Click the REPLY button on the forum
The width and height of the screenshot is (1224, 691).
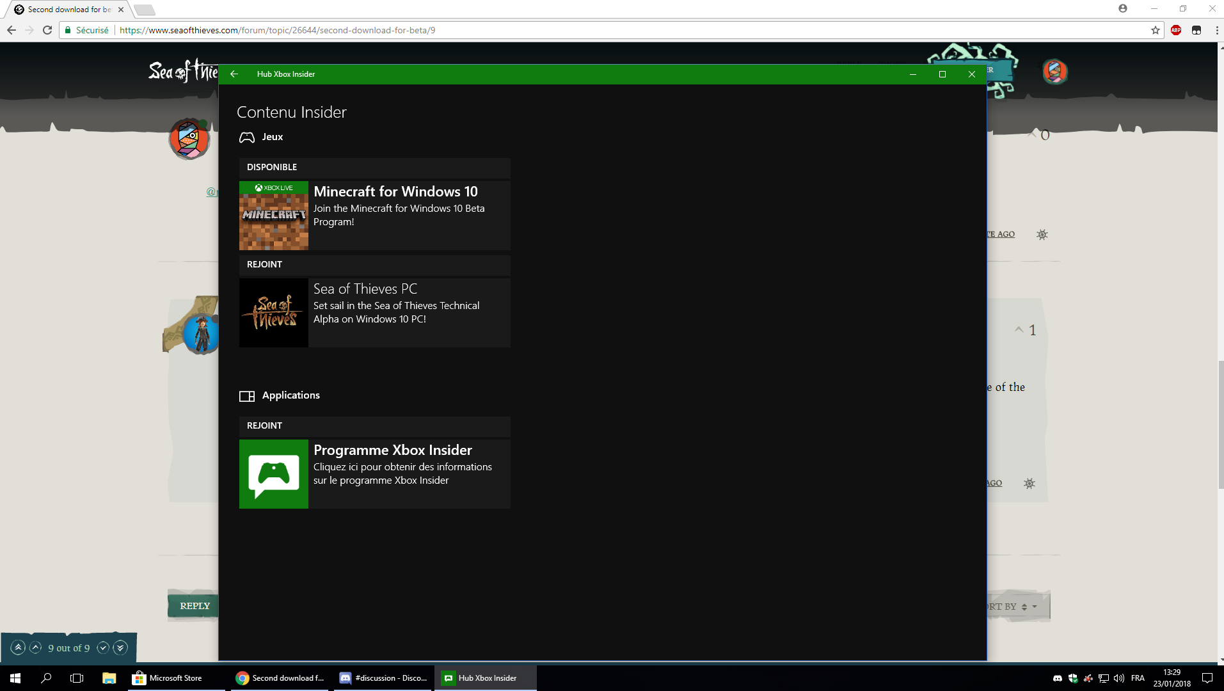(194, 606)
